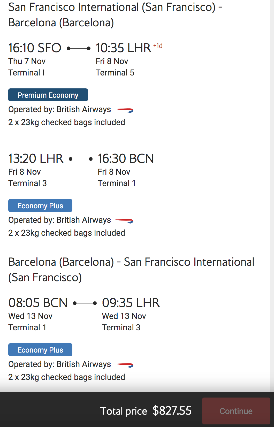This screenshot has height=427, width=274.
Task: Click the Barcelona to San Francisco heading
Action: click(x=131, y=270)
